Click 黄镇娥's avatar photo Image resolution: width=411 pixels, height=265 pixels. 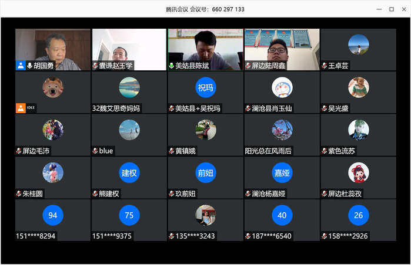(206, 130)
